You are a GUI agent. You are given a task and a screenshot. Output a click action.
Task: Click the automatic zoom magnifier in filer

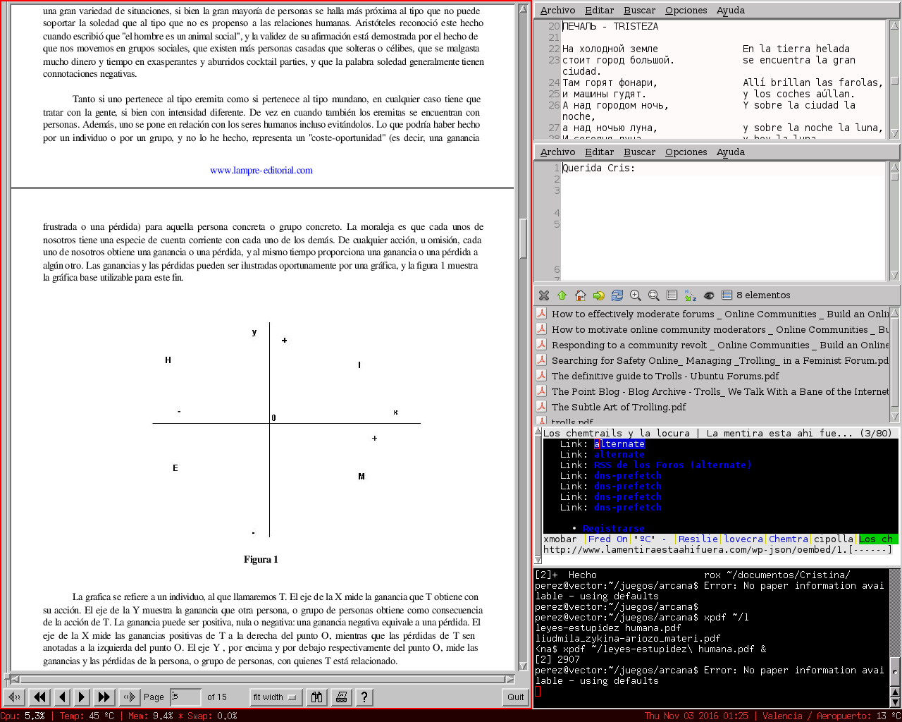point(654,295)
